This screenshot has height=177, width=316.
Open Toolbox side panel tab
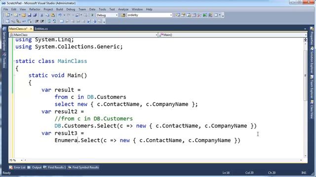click(x=4, y=60)
